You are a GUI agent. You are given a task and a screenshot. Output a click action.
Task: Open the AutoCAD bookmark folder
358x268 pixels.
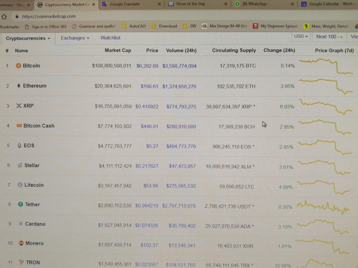point(134,26)
